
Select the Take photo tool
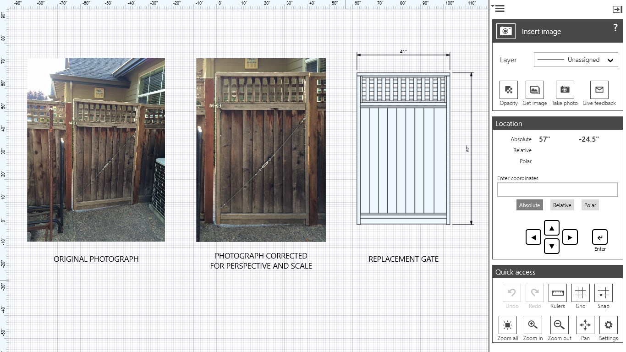click(565, 90)
